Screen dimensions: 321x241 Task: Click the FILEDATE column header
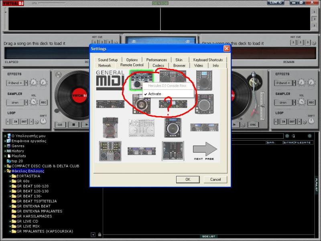click(x=304, y=143)
